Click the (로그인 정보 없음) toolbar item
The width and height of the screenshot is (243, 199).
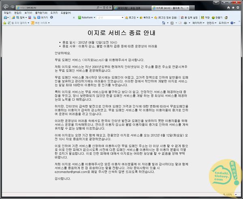[166, 18]
